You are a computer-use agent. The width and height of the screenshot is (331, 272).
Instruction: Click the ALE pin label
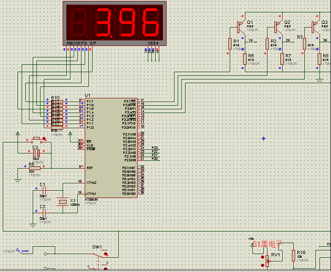[90, 145]
